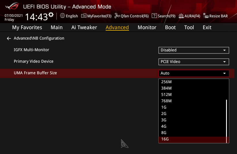
Task: Choose 512M from the buffer size list
Action: point(166,95)
